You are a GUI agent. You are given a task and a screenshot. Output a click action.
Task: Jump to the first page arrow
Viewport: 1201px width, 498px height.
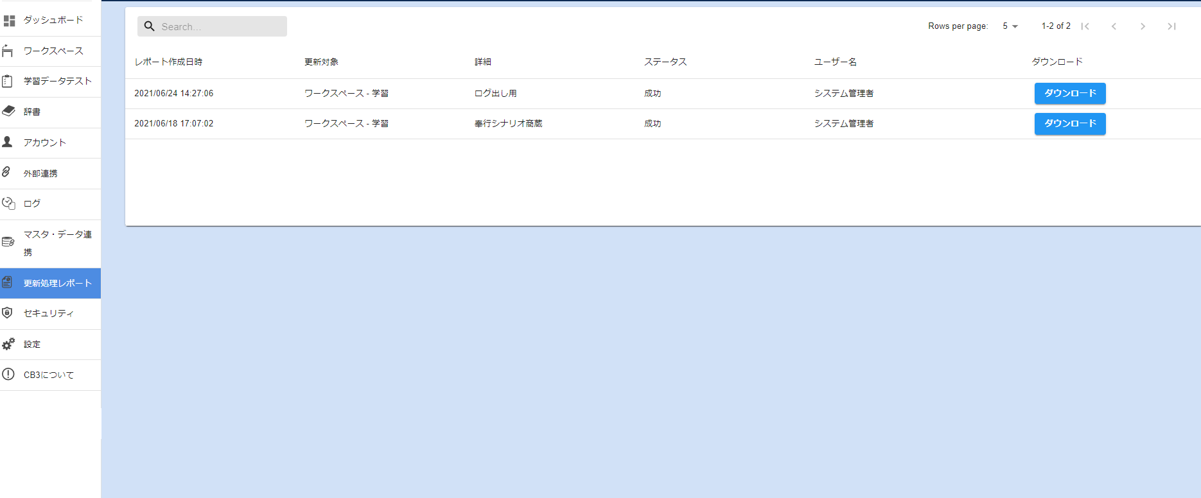click(x=1085, y=26)
